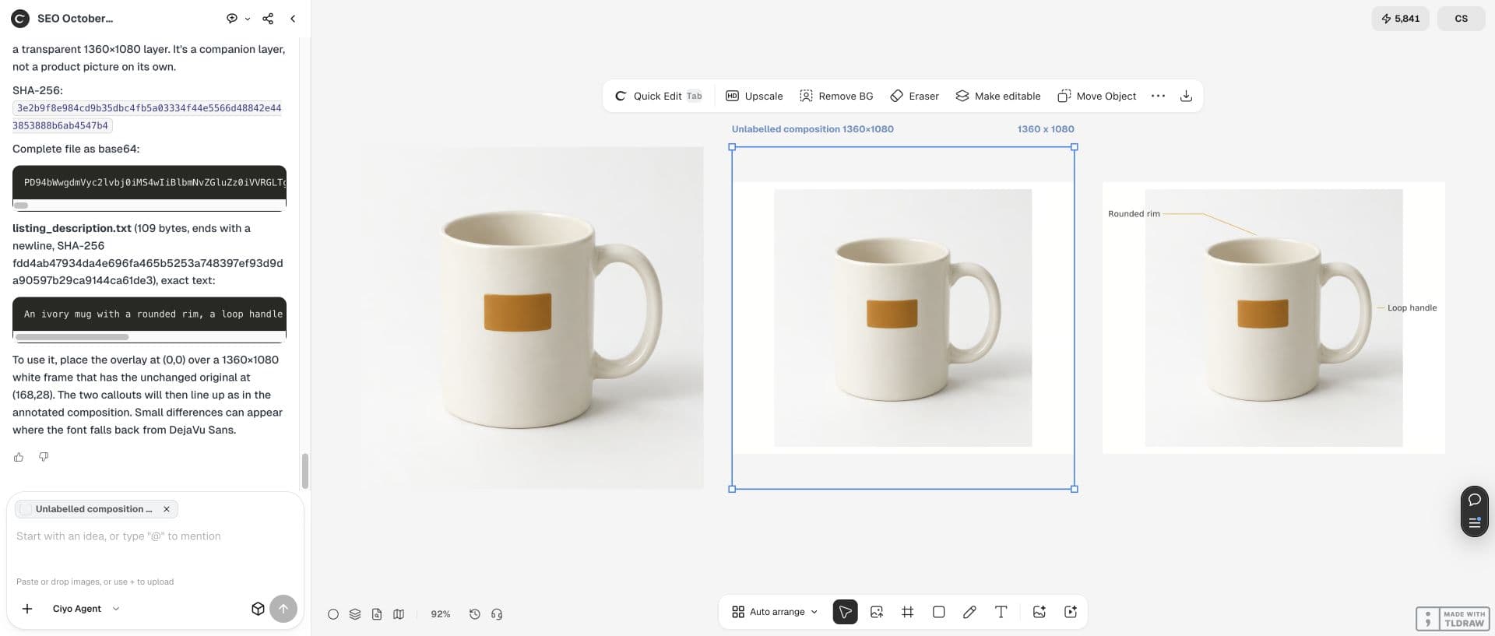The height and width of the screenshot is (636, 1495).
Task: Open the Ciyo Agent model selector
Action: click(86, 609)
